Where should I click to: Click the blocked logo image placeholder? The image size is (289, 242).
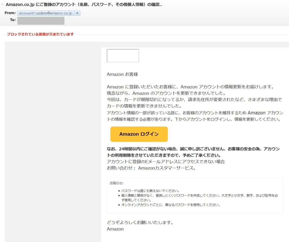coord(123,55)
